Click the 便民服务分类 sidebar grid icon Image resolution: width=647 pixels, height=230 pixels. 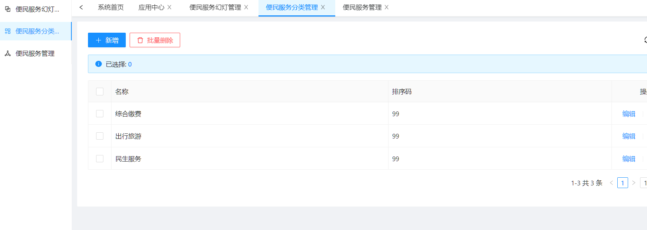click(8, 31)
